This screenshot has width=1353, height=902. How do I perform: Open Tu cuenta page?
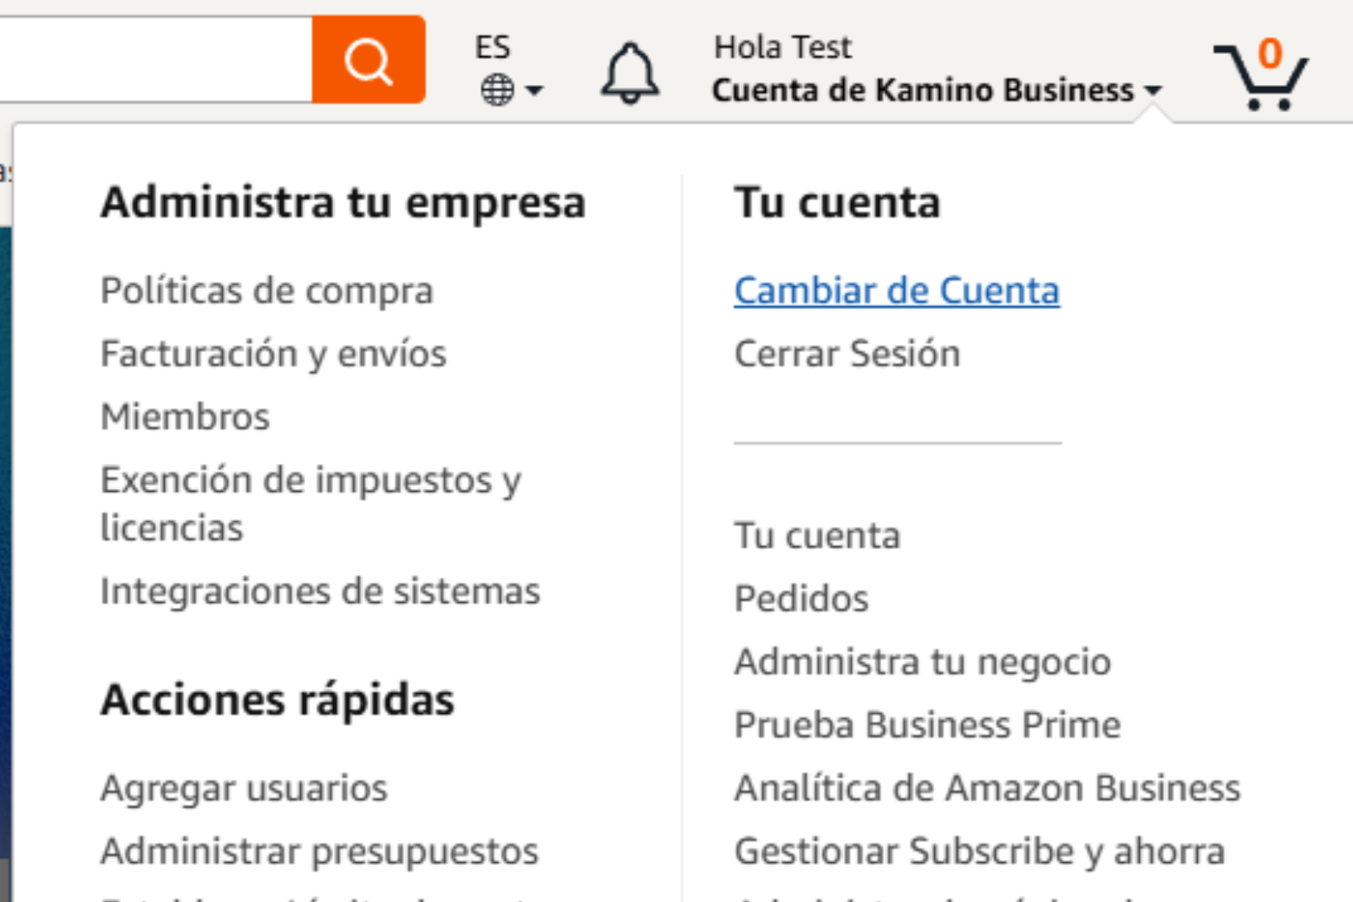pyautogui.click(x=815, y=535)
